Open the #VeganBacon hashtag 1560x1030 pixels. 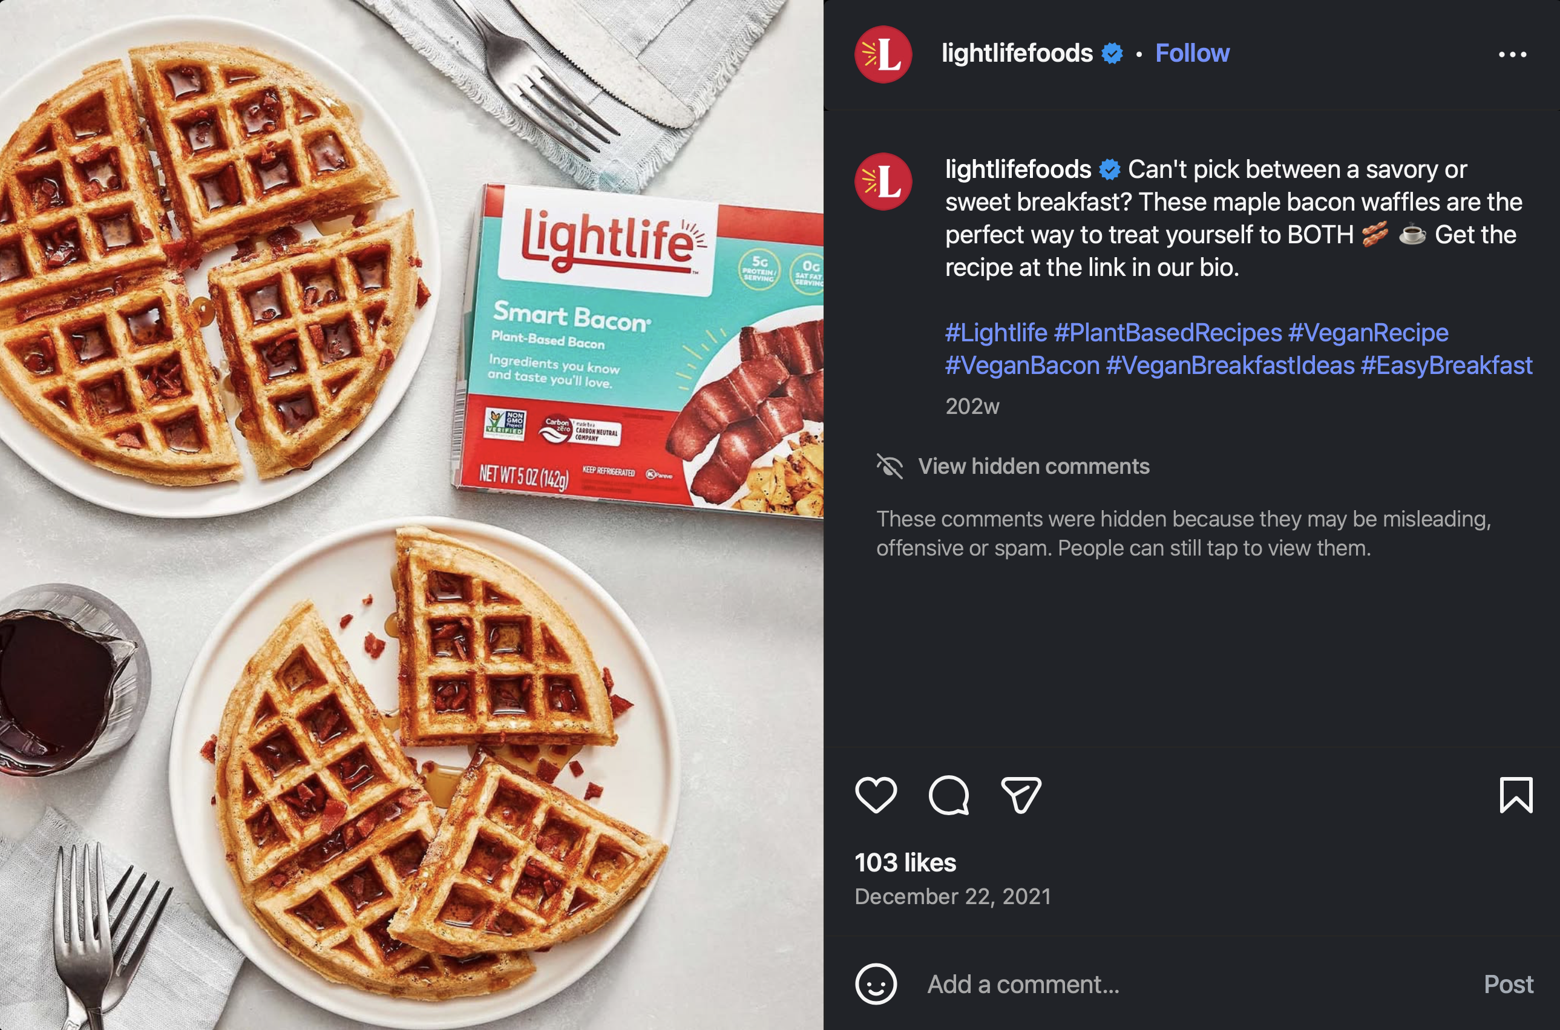(1022, 366)
